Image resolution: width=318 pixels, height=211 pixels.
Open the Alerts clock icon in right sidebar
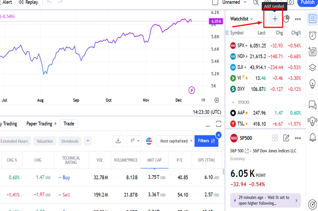312,35
